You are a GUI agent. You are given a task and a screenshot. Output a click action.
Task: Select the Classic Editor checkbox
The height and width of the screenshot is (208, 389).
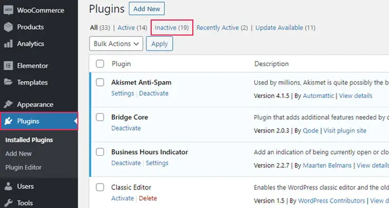pos(100,187)
